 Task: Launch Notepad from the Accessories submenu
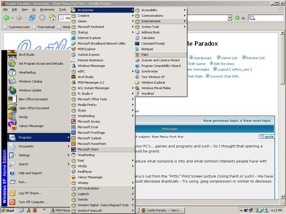tap(161, 49)
